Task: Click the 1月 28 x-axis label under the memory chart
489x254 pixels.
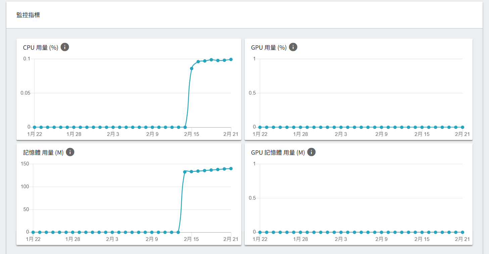Action: coord(72,239)
